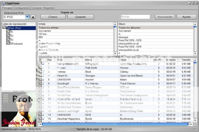Select A New Found Glory artist
The image size is (199, 132).
(75, 43)
